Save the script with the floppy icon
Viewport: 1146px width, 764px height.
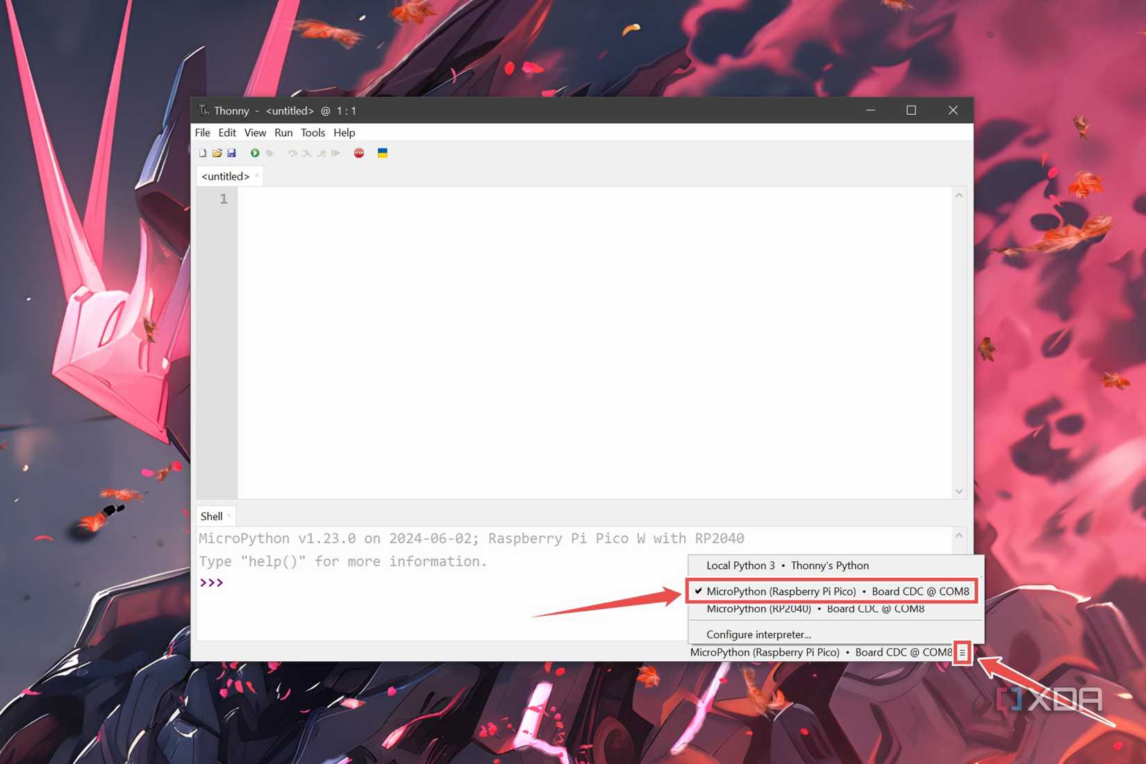tap(232, 153)
